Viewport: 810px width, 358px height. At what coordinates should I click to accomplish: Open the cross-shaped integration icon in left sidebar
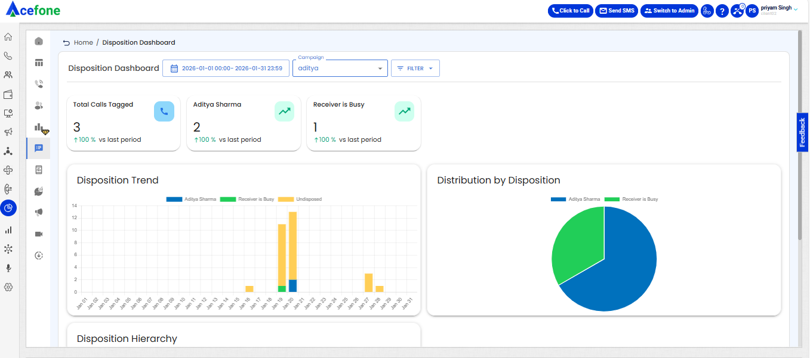pyautogui.click(x=8, y=170)
